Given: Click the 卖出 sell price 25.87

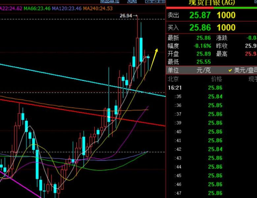Looking at the screenshot, I should (200, 15).
